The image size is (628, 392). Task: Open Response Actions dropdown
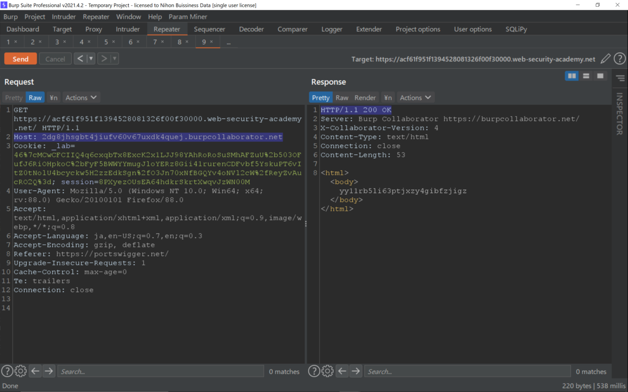point(416,98)
